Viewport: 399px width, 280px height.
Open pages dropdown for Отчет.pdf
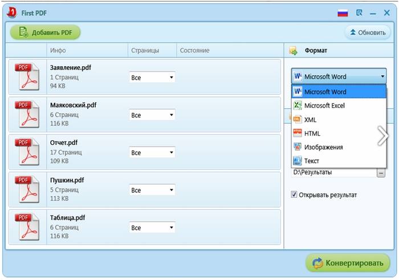pyautogui.click(x=152, y=152)
